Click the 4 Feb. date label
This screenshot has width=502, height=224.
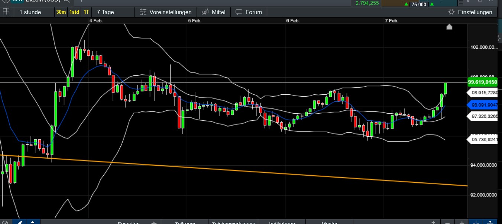coord(96,21)
